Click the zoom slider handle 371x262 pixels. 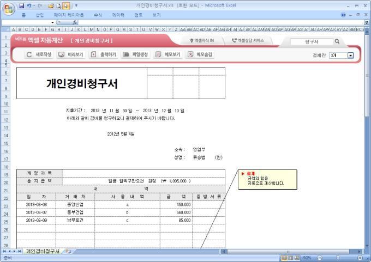click(x=338, y=258)
